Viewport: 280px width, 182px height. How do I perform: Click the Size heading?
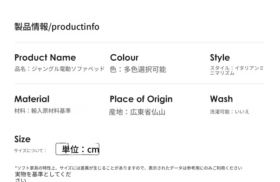click(22, 139)
